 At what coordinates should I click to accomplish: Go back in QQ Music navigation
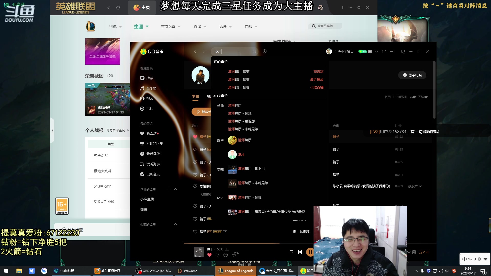(x=195, y=51)
